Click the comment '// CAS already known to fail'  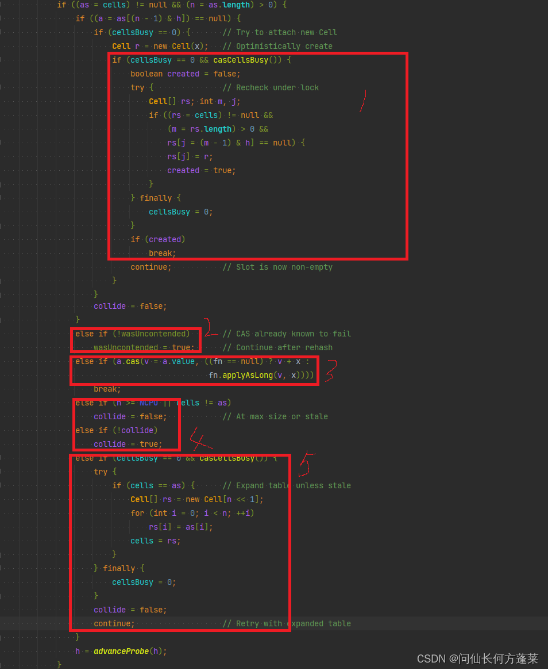coord(287,334)
